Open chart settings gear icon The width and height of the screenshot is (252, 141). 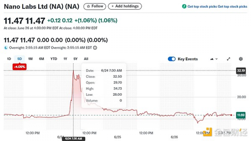tap(240, 59)
